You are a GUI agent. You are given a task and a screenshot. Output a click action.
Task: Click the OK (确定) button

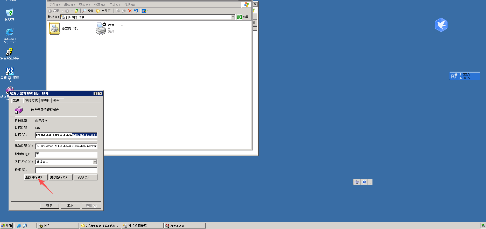(50, 206)
